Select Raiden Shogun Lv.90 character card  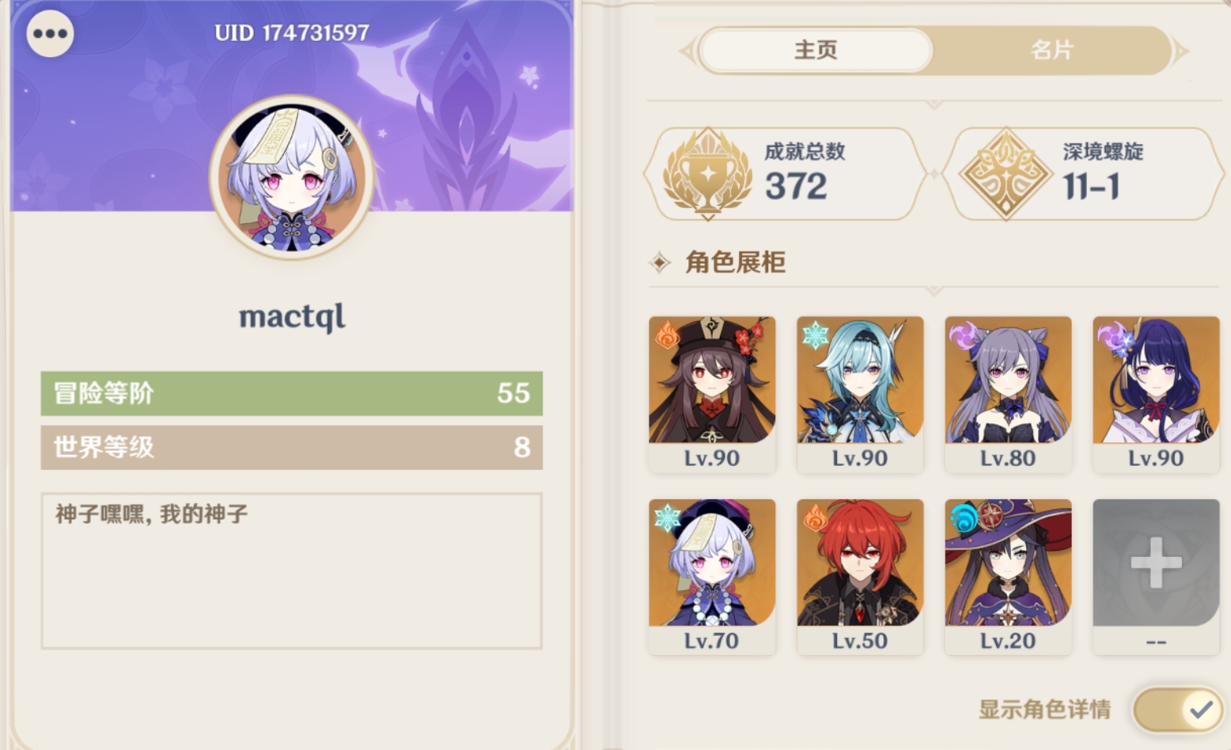[1156, 394]
